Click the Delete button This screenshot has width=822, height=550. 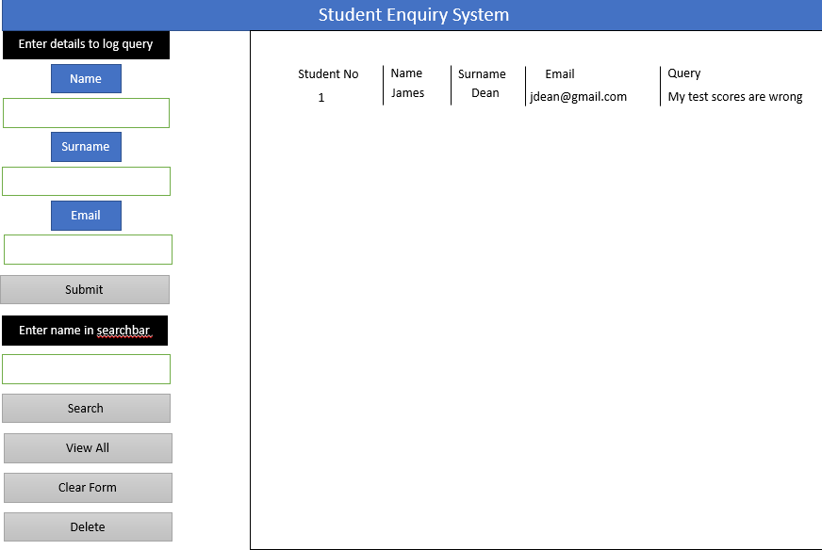[x=88, y=527]
